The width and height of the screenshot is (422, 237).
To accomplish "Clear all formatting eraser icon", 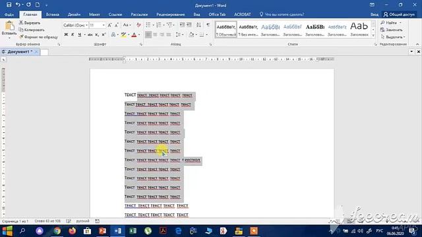I will point(138,25).
